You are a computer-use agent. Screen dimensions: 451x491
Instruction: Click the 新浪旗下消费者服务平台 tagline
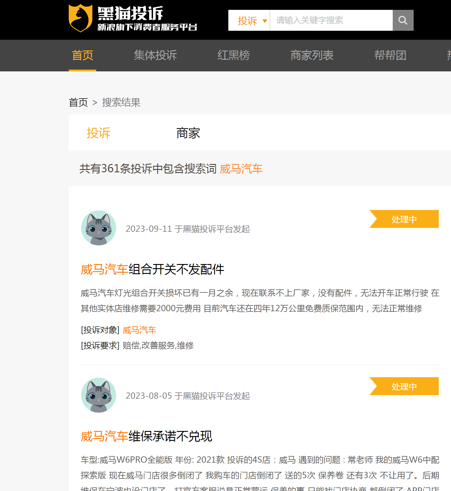pyautogui.click(x=147, y=27)
